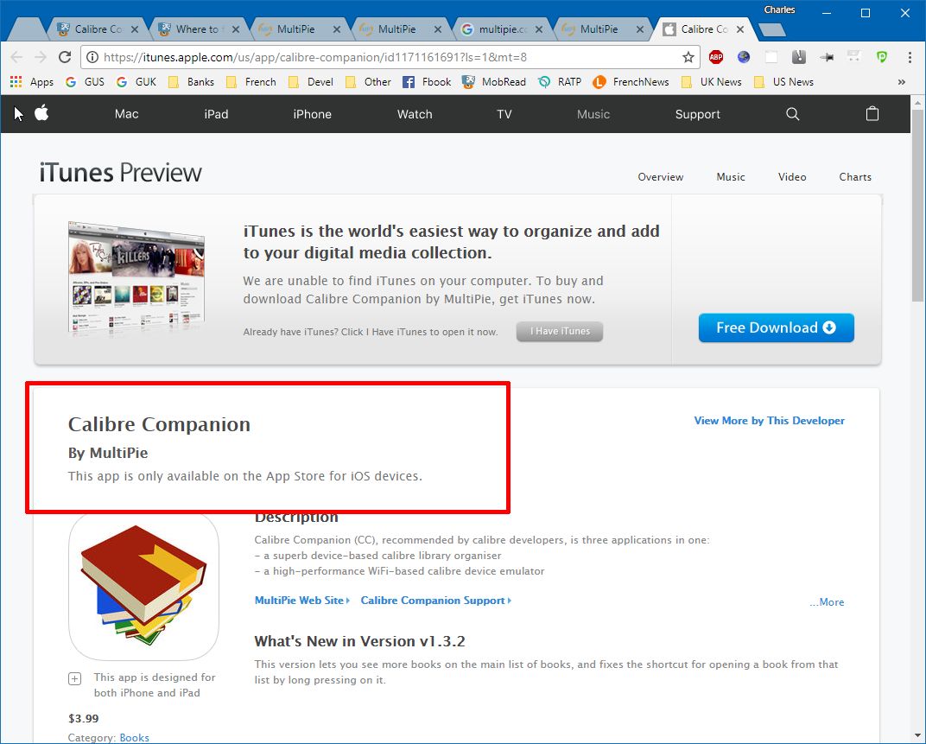926x744 pixels.
Task: Open the FrenchNews bookmark
Action: pyautogui.click(x=631, y=82)
